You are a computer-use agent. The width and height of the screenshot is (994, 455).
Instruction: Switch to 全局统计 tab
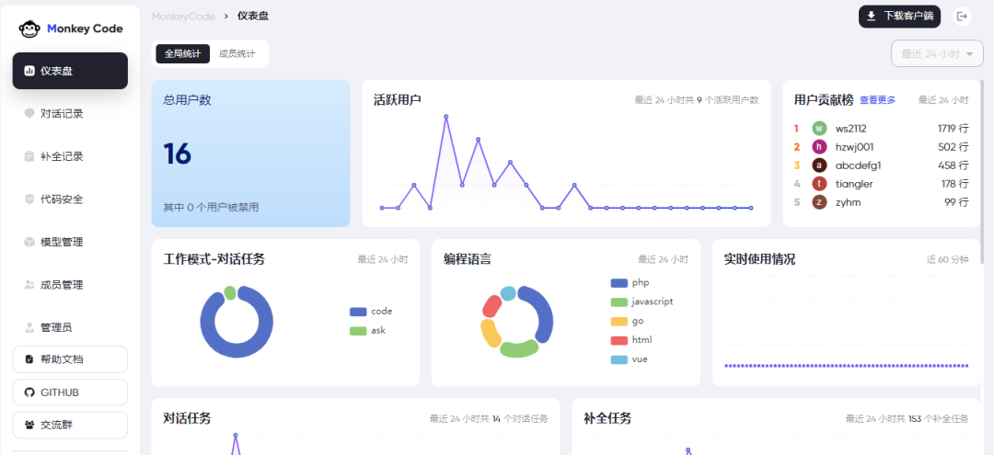coord(182,54)
